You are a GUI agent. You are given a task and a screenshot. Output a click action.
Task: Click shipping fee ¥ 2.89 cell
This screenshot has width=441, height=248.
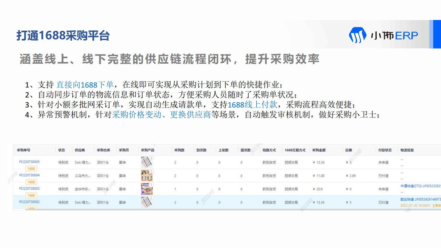351,176
